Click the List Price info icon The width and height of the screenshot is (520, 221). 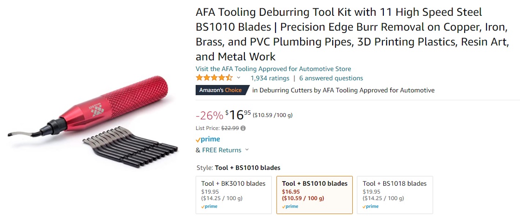click(243, 128)
